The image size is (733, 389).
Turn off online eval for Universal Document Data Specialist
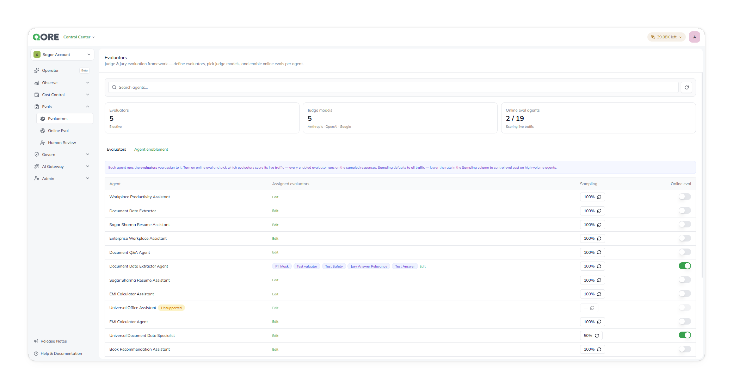(685, 335)
